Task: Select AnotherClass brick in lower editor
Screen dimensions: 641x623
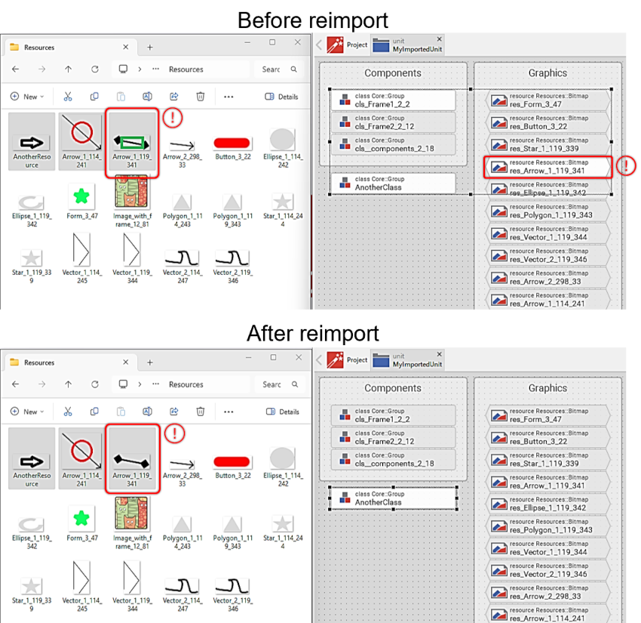Action: point(393,498)
